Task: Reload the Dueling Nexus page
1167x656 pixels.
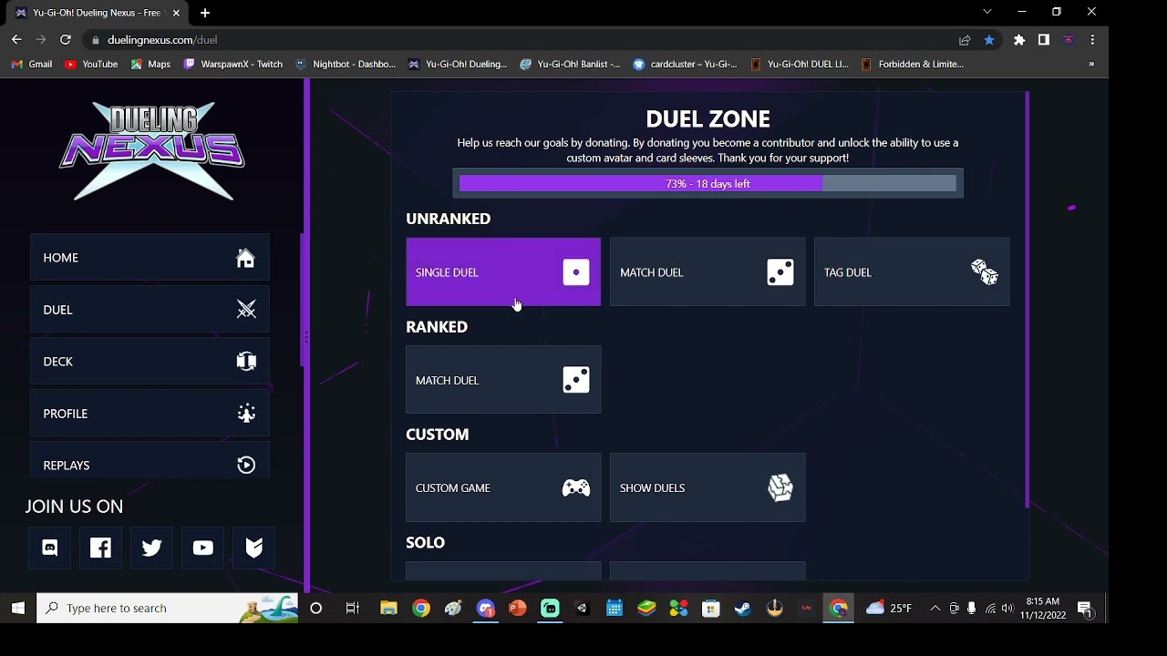Action: coord(66,40)
